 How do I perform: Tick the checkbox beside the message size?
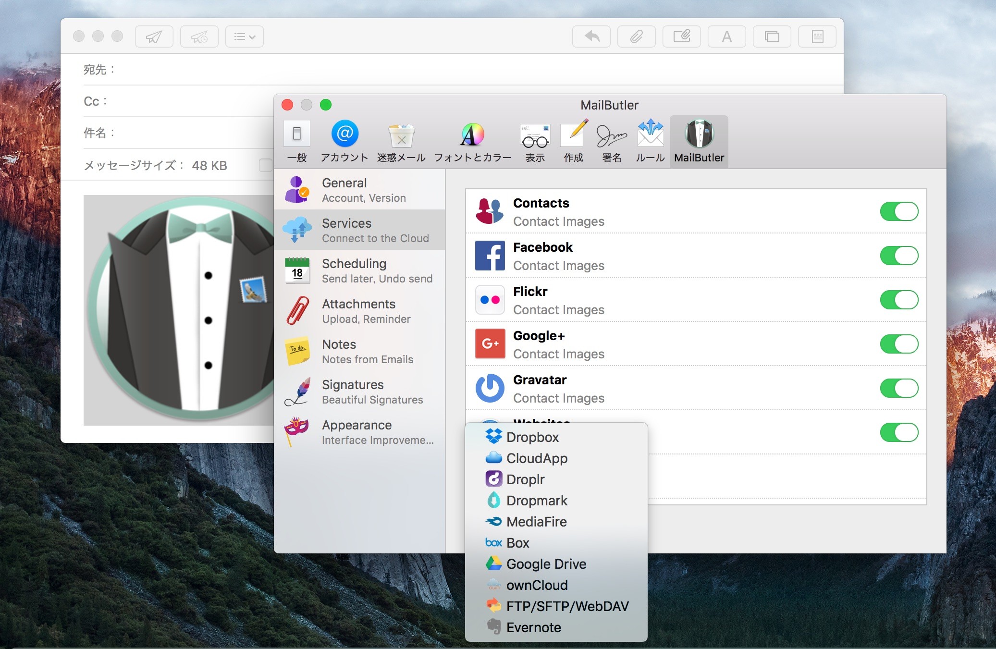(265, 165)
